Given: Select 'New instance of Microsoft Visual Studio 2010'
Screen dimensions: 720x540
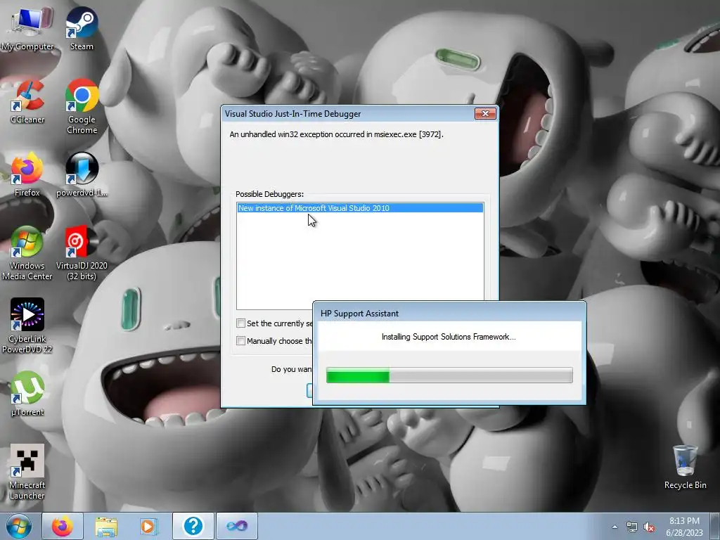Looking at the screenshot, I should (360, 208).
